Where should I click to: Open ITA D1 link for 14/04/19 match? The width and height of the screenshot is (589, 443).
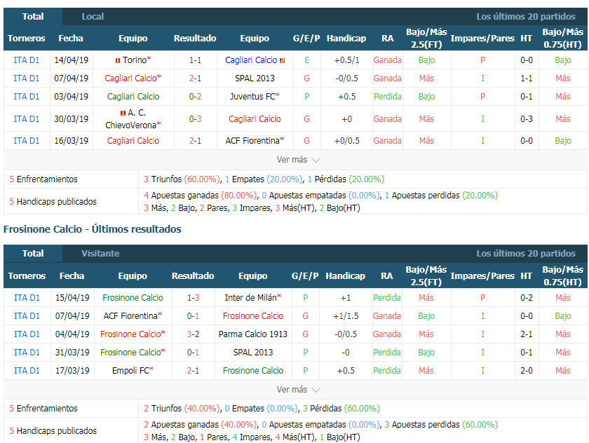pos(27,60)
